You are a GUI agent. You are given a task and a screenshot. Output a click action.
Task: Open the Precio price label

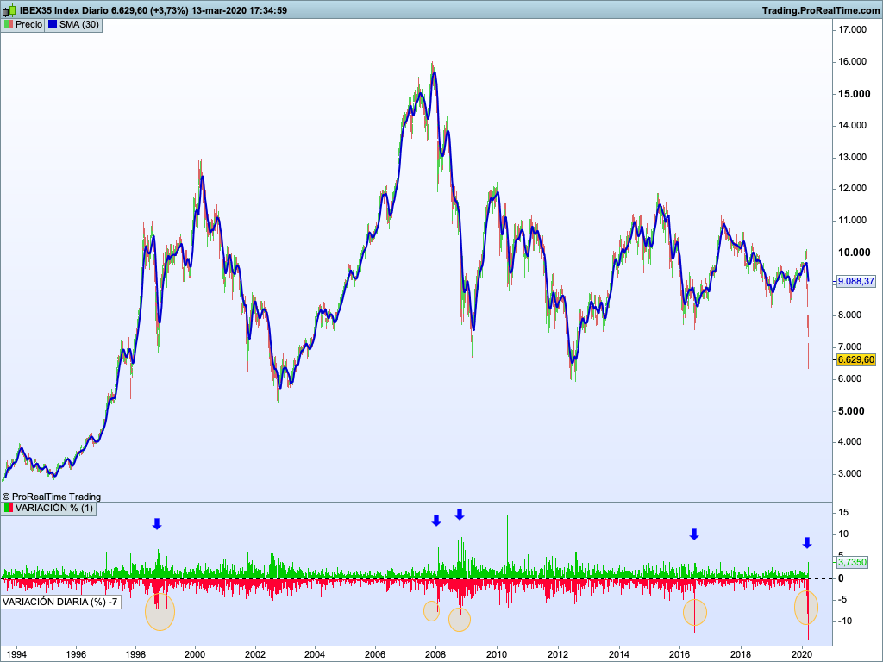[x=28, y=25]
